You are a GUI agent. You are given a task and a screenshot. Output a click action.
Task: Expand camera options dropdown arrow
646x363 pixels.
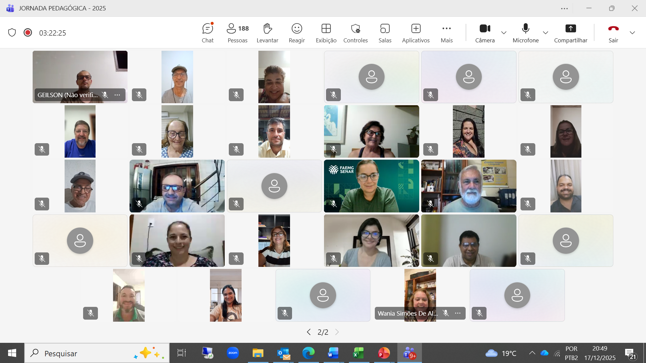coord(504,33)
